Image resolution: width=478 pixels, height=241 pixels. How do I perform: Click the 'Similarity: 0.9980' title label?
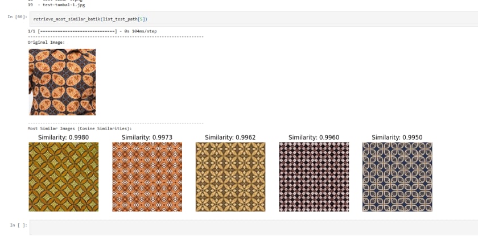63,138
